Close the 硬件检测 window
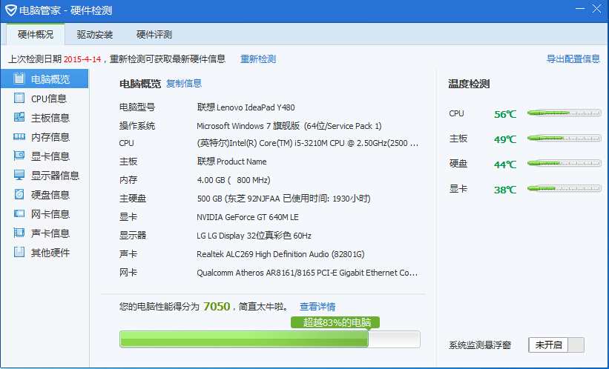This screenshot has height=369, width=609. [597, 9]
